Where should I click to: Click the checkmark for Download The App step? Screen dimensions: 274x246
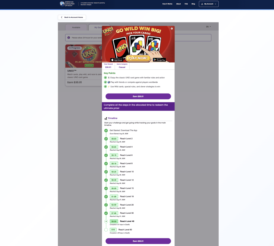(x=106, y=130)
